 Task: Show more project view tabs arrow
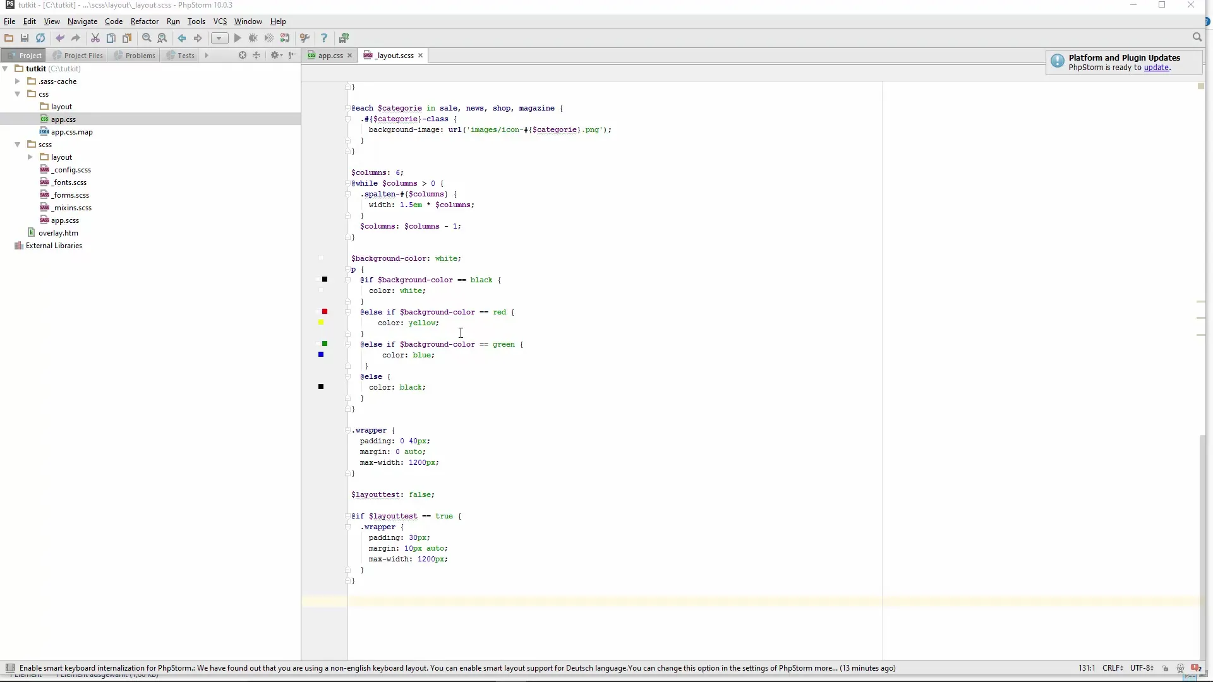click(x=206, y=56)
